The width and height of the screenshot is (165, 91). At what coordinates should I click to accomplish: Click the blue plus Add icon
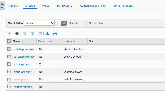click(17, 34)
